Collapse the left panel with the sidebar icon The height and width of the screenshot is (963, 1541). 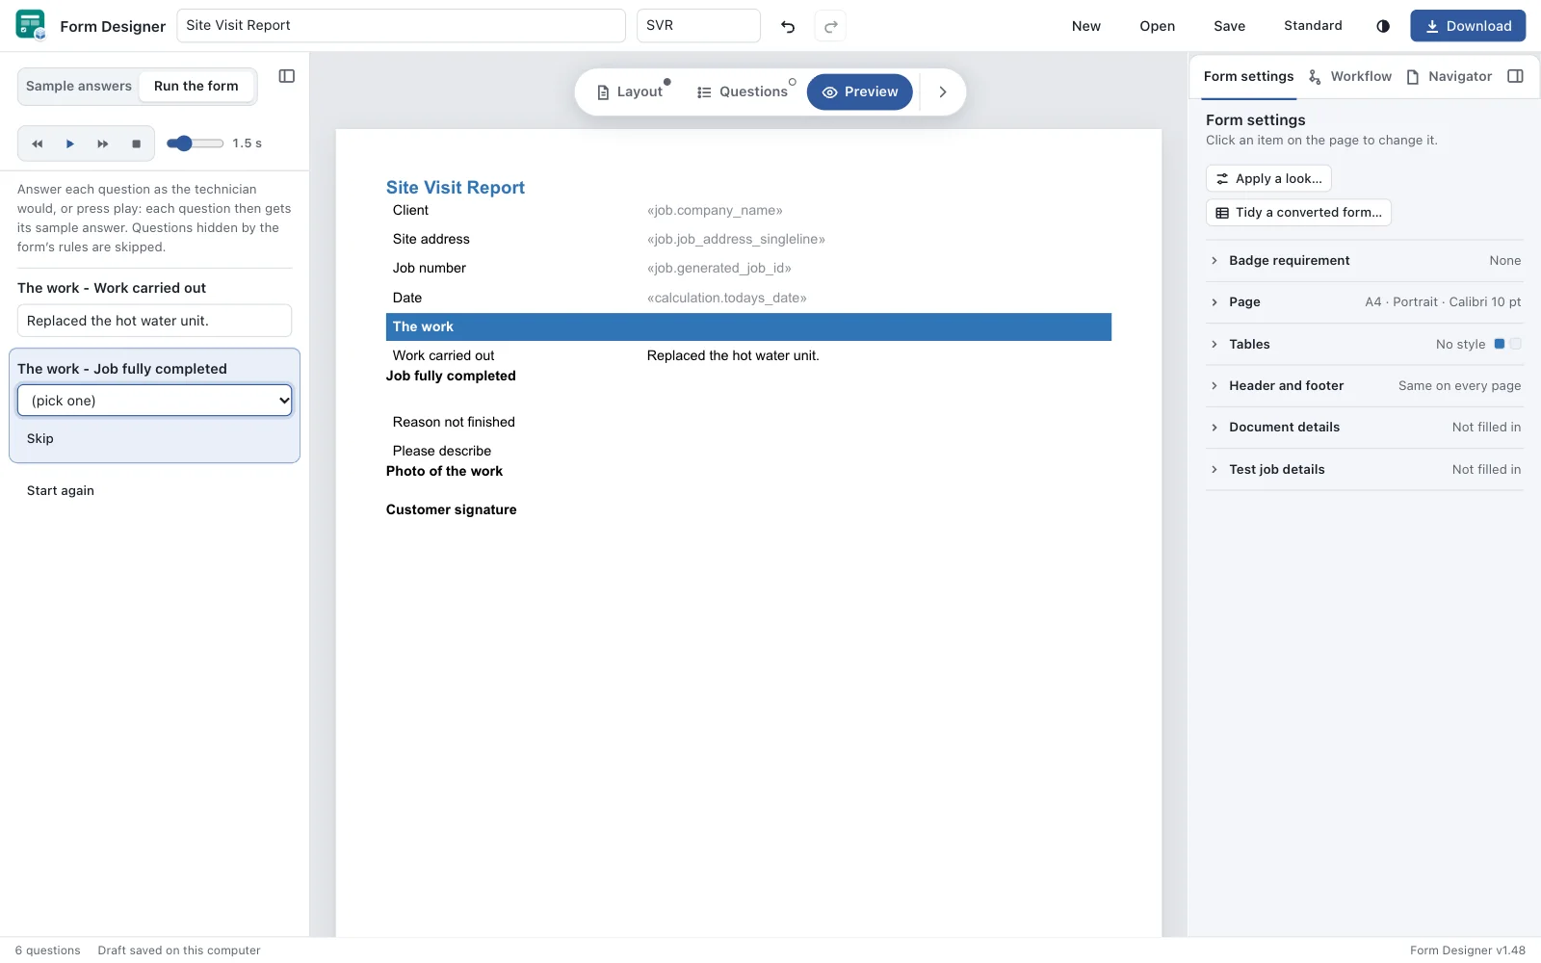(287, 76)
